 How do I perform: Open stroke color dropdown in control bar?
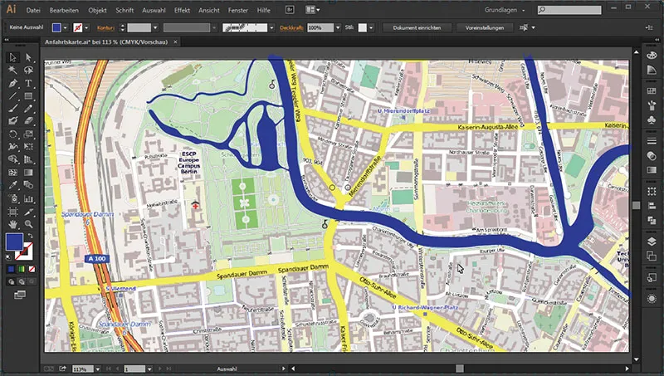[86, 27]
